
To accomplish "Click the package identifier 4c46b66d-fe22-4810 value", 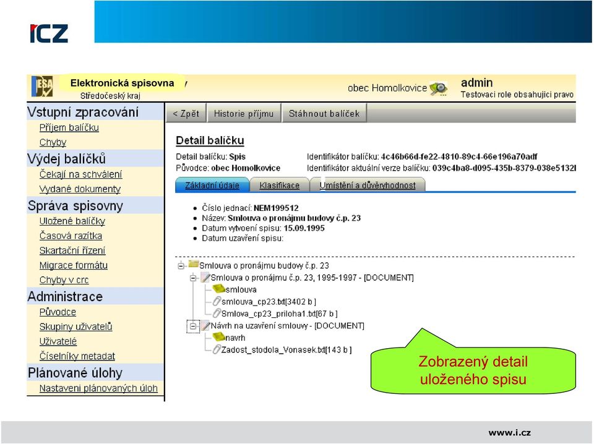I will tap(459, 156).
